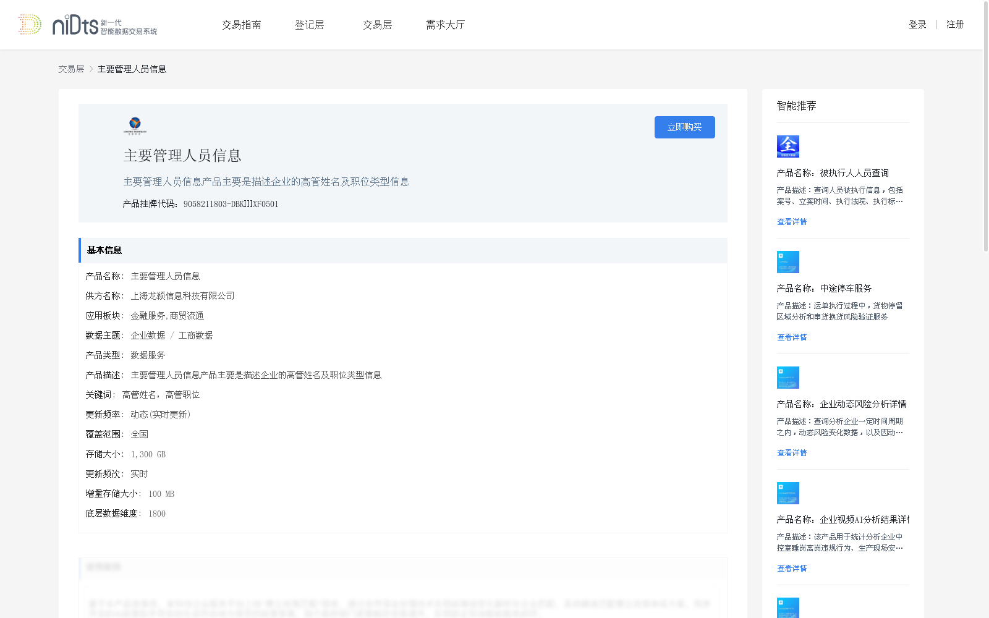Open the 交易层 navigation item
Screen dimensions: 989x618
(378, 25)
